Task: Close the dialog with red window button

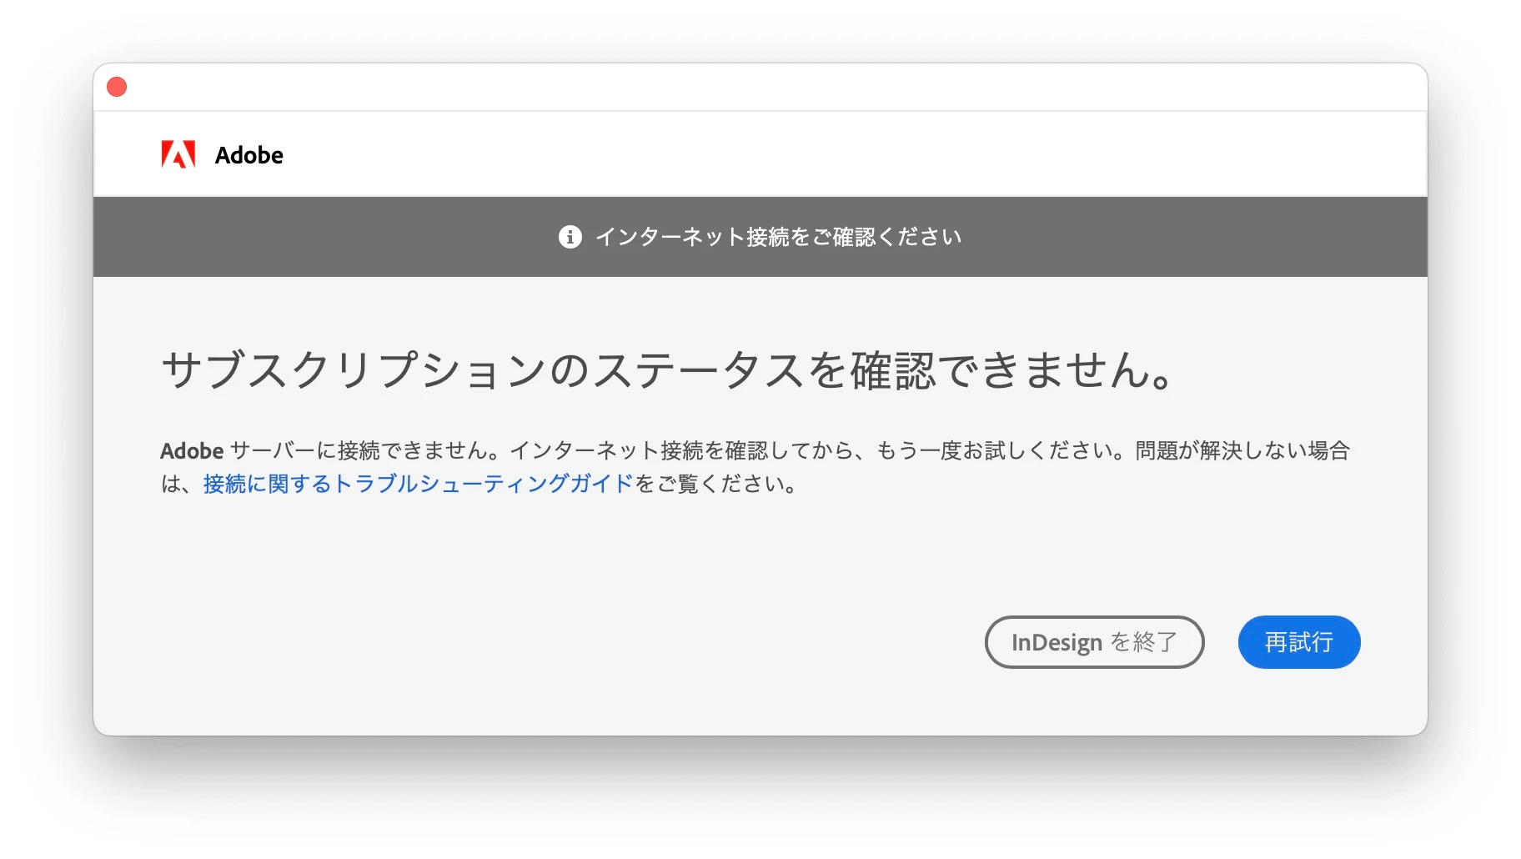Action: (x=117, y=87)
